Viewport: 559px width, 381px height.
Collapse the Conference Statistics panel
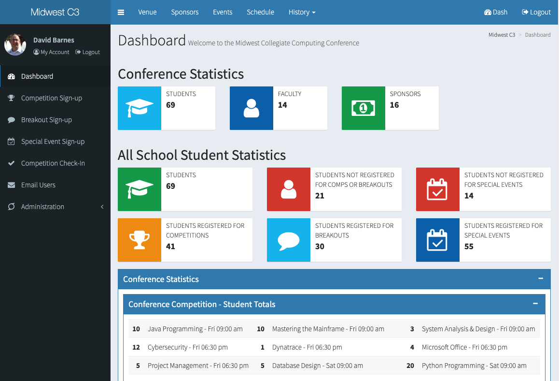click(541, 279)
